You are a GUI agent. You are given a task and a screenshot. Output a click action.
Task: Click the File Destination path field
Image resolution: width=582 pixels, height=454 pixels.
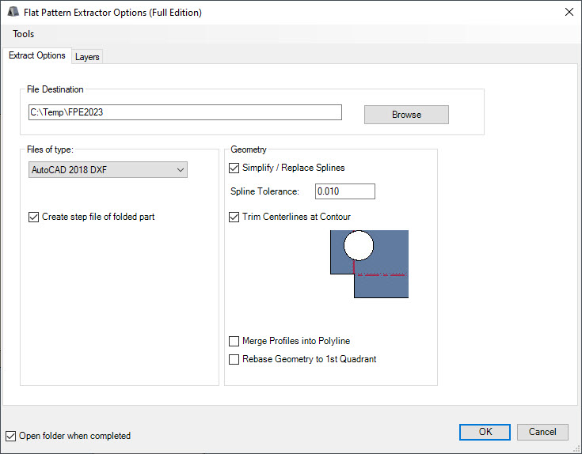[x=184, y=112]
